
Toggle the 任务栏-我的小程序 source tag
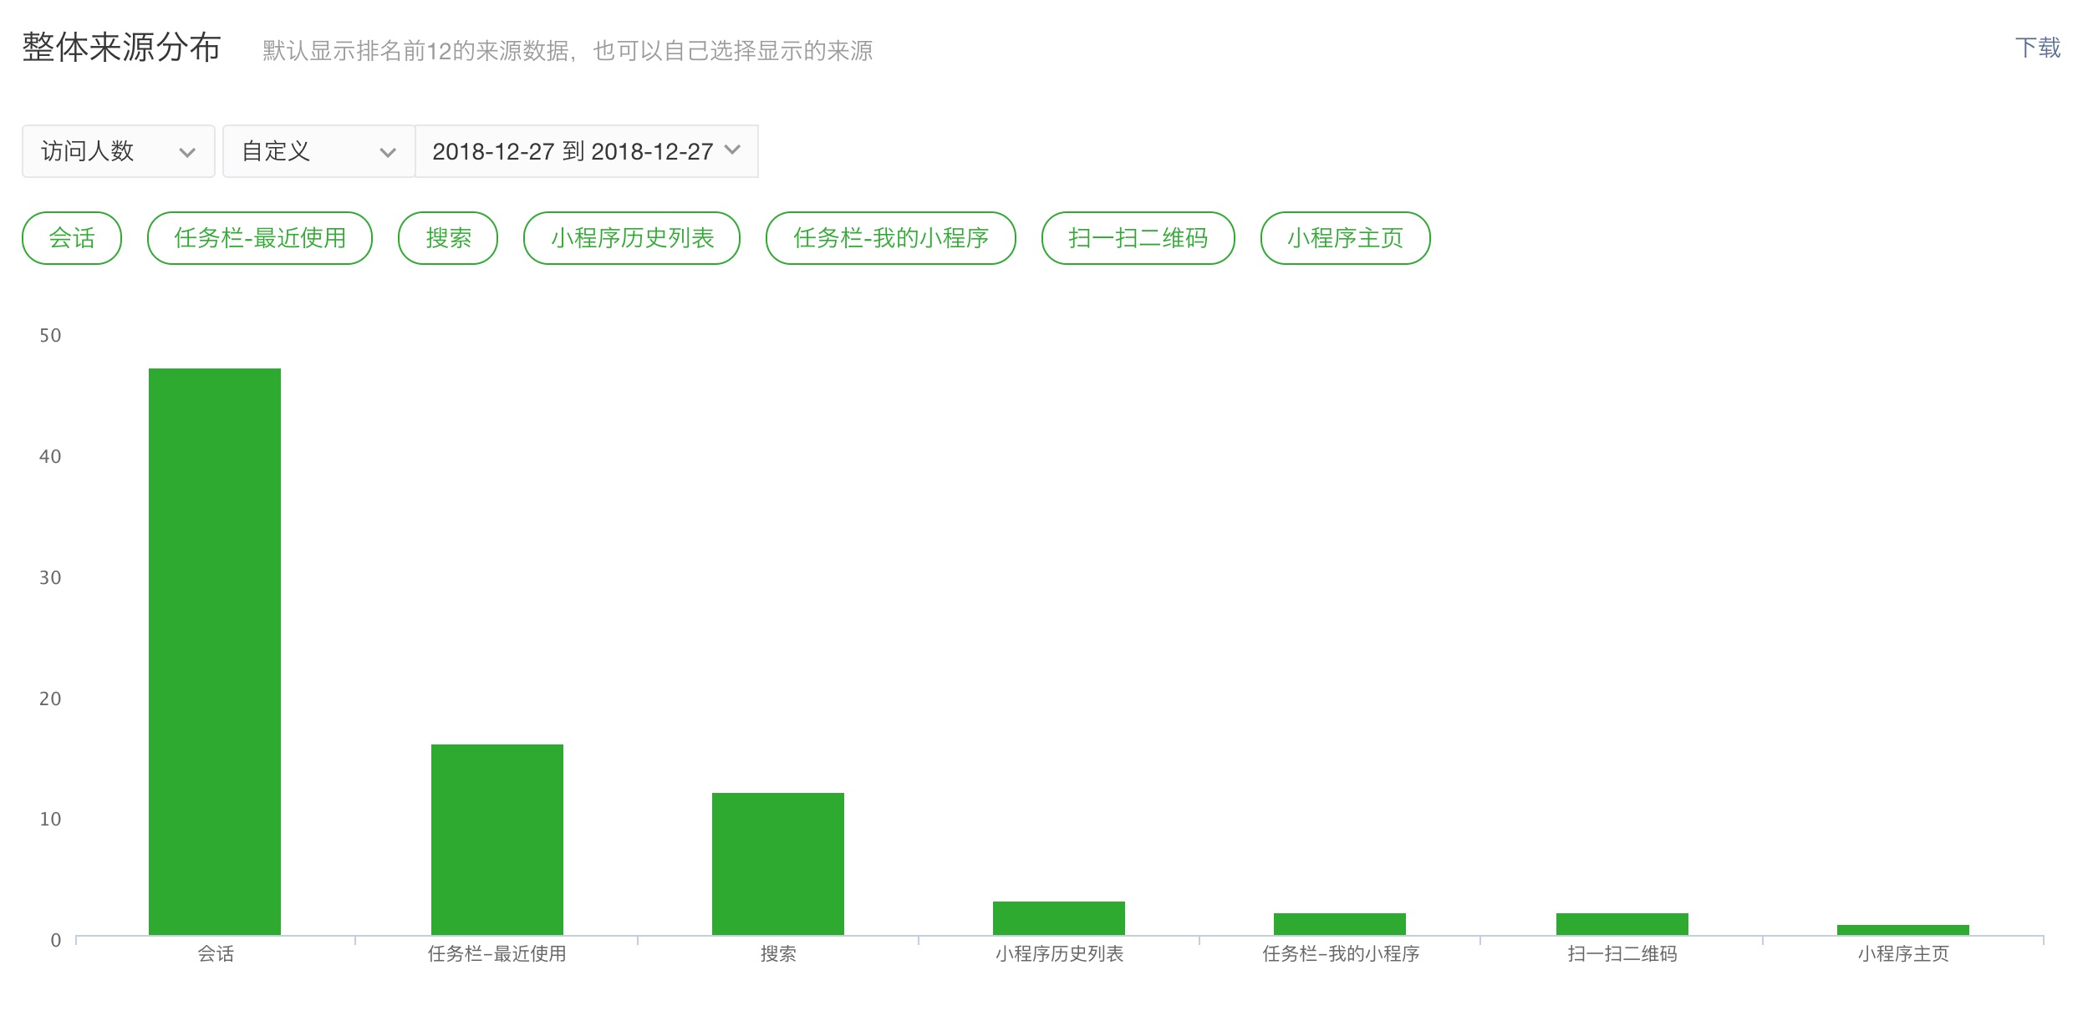coord(891,238)
